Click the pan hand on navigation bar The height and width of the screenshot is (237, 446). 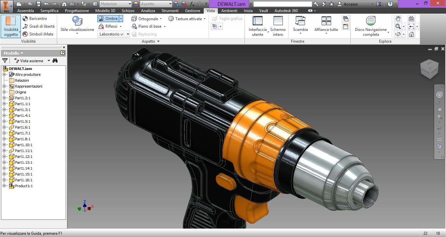coord(439,108)
